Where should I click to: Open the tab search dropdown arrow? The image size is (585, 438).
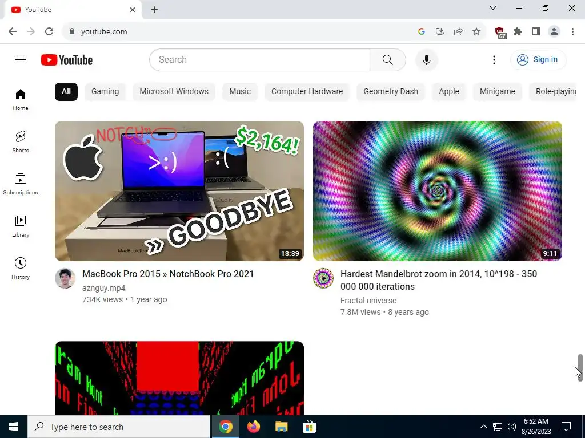tap(493, 8)
